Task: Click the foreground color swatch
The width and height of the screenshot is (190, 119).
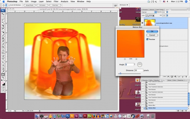Action: coord(2,83)
